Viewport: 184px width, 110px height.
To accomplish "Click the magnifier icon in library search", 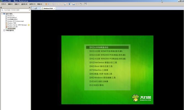I will tap(2, 10).
